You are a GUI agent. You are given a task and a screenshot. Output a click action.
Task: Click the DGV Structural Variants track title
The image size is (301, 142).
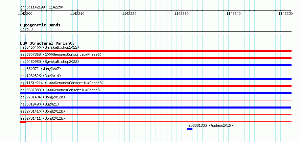47,43
